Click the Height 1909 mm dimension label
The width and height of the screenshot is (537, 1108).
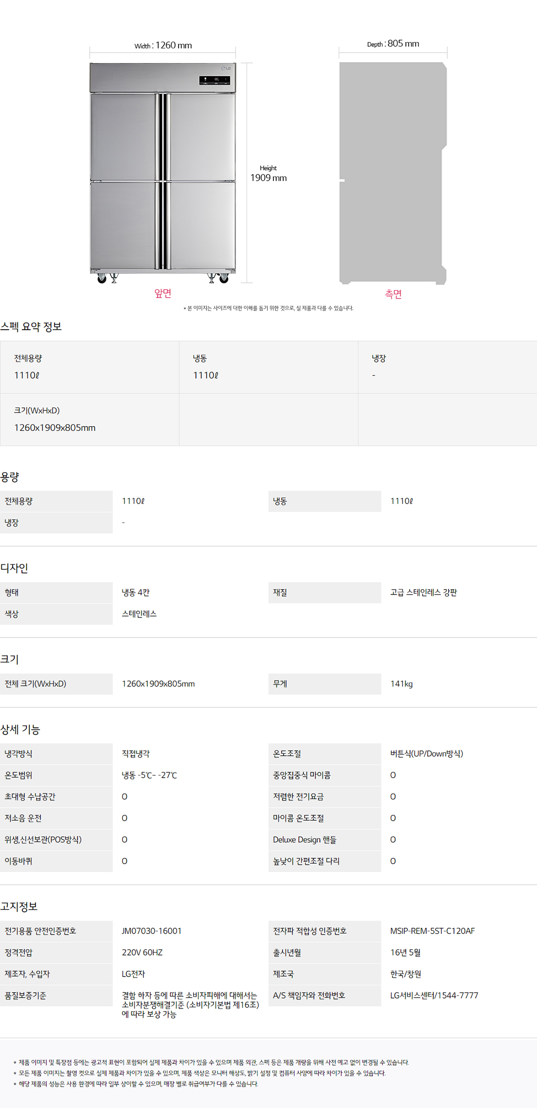coord(268,174)
